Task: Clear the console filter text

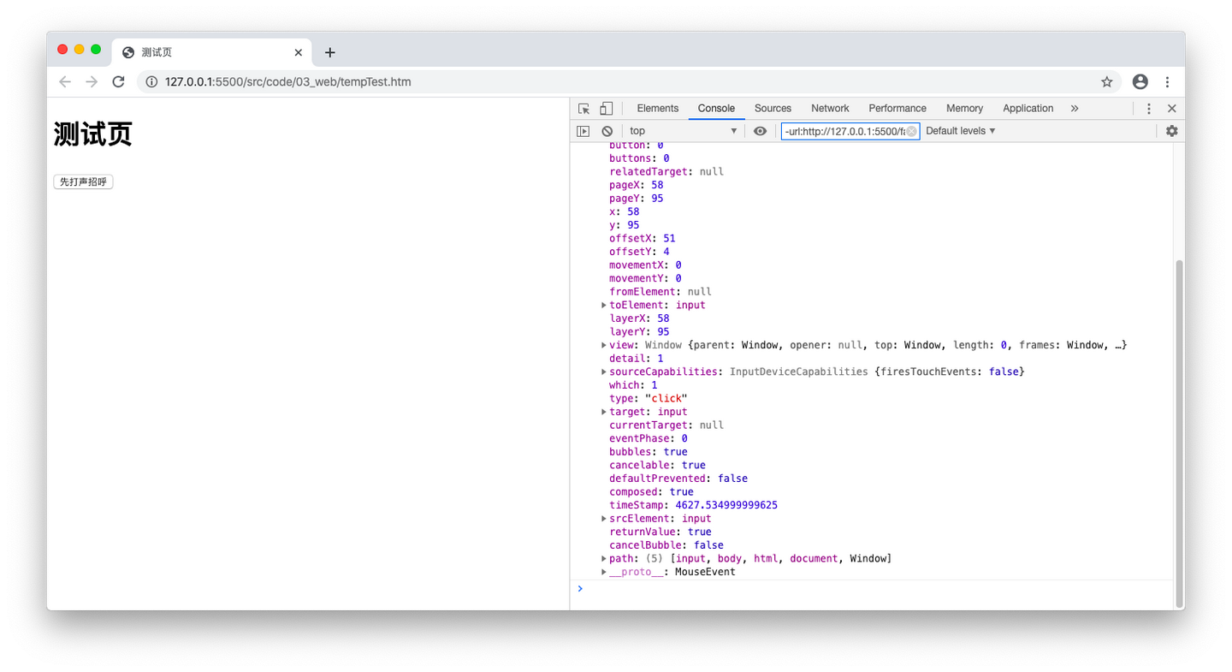Action: pos(911,131)
